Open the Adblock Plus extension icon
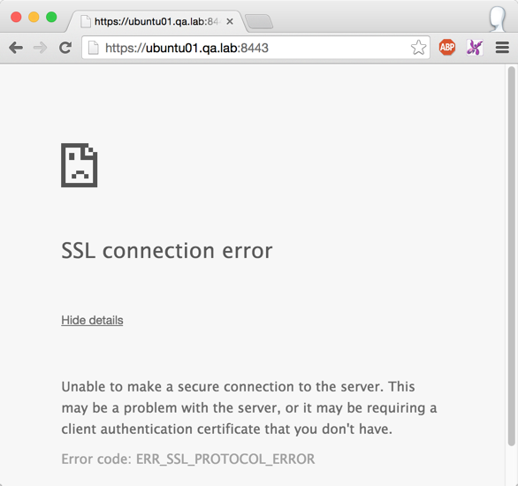 [x=447, y=47]
